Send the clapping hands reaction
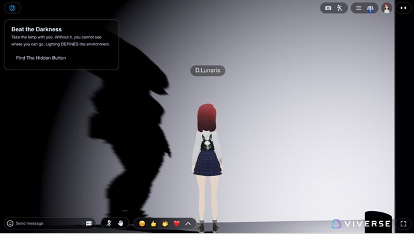The width and height of the screenshot is (414, 234). pos(165,223)
